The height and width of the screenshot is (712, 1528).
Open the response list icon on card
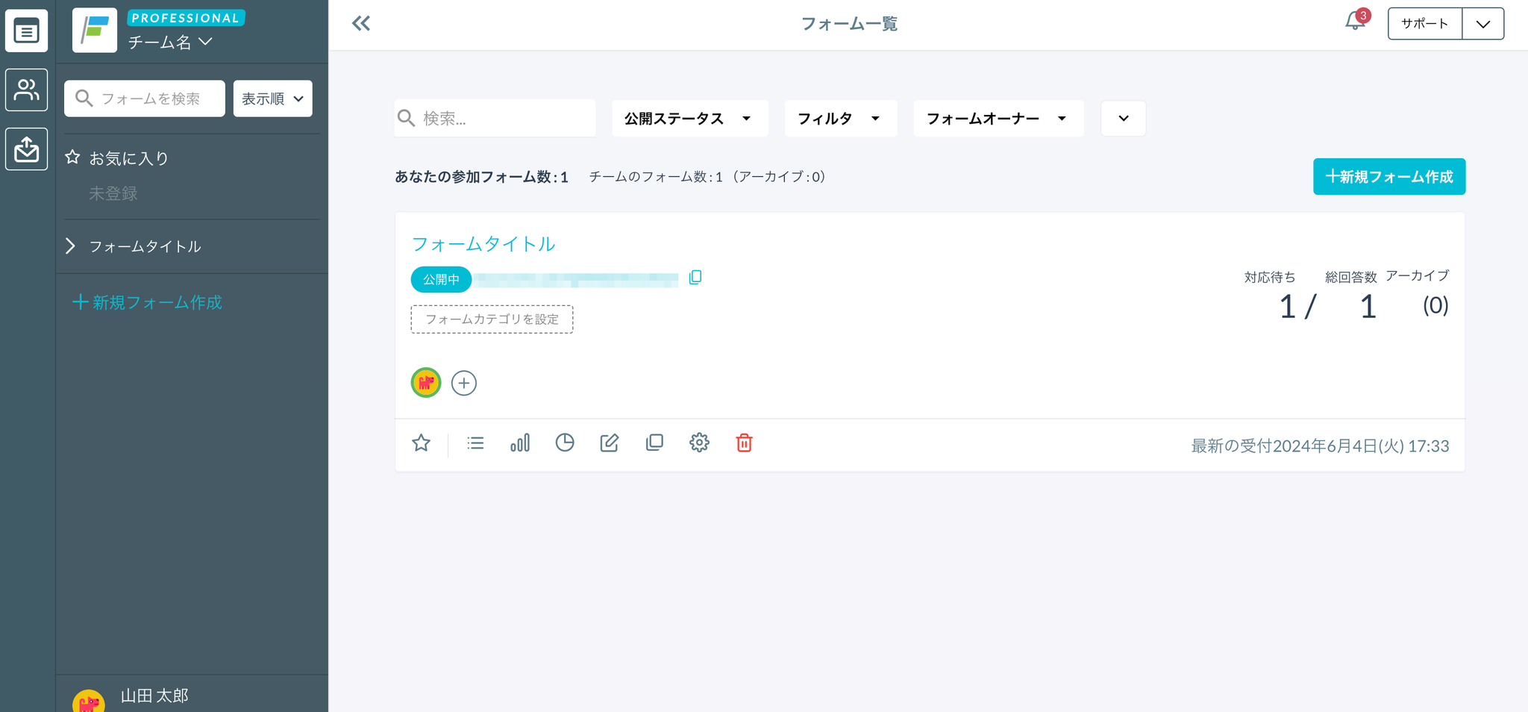coord(475,443)
